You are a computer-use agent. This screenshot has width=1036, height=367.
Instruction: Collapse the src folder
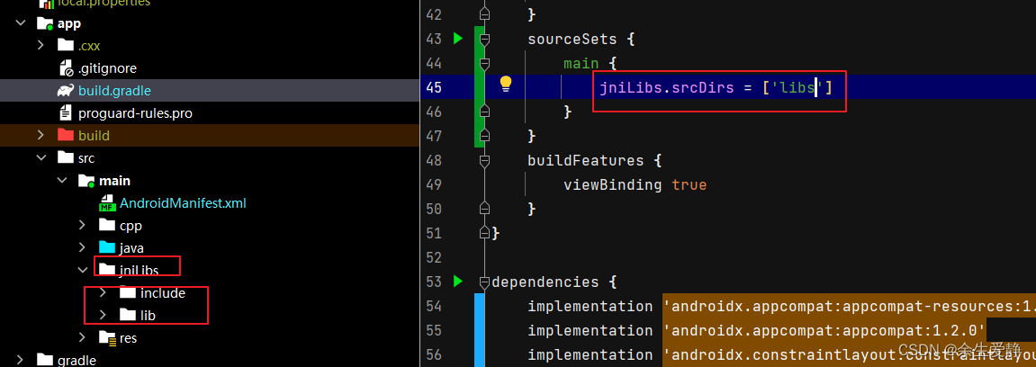[41, 157]
